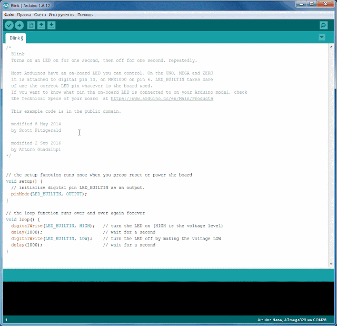Screen dimensions: 337x326
Task: Close the Arduino window
Action: (x=325, y=4)
